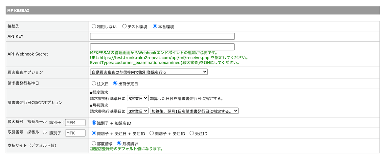
Task: Click the 接続先 row label
Action: pos(14,26)
